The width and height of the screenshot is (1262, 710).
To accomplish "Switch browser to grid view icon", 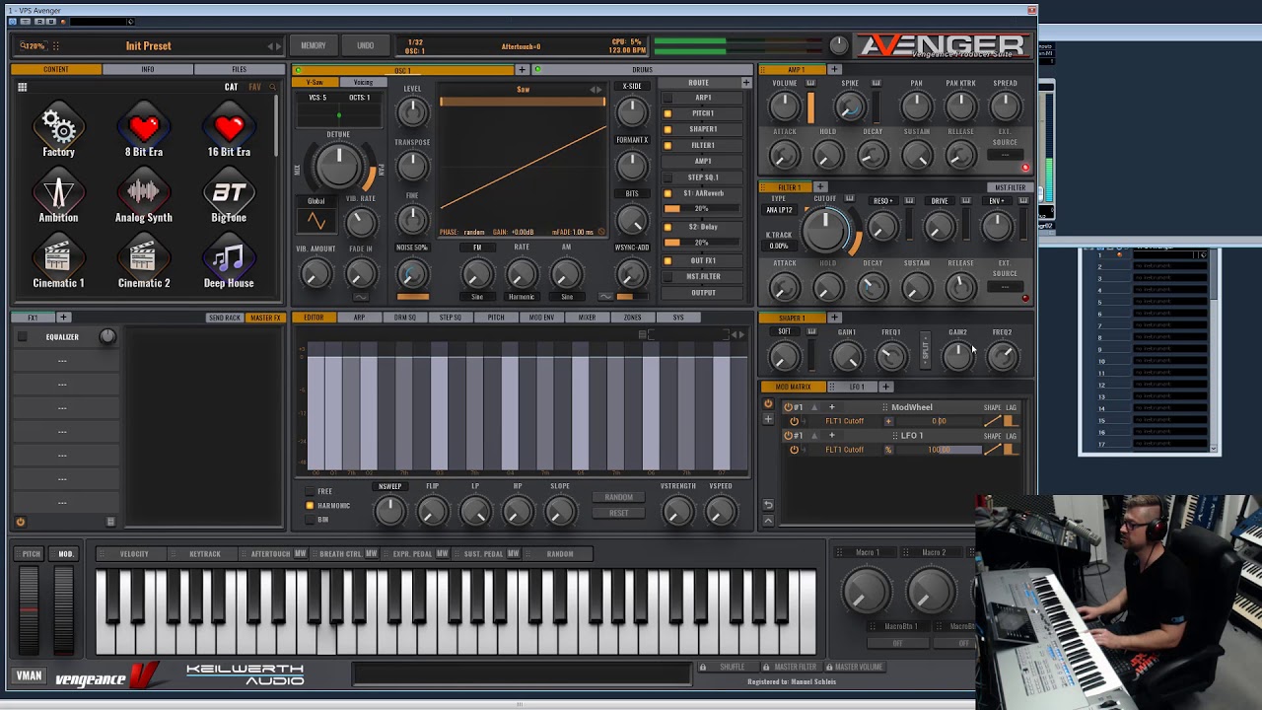I will [x=22, y=88].
